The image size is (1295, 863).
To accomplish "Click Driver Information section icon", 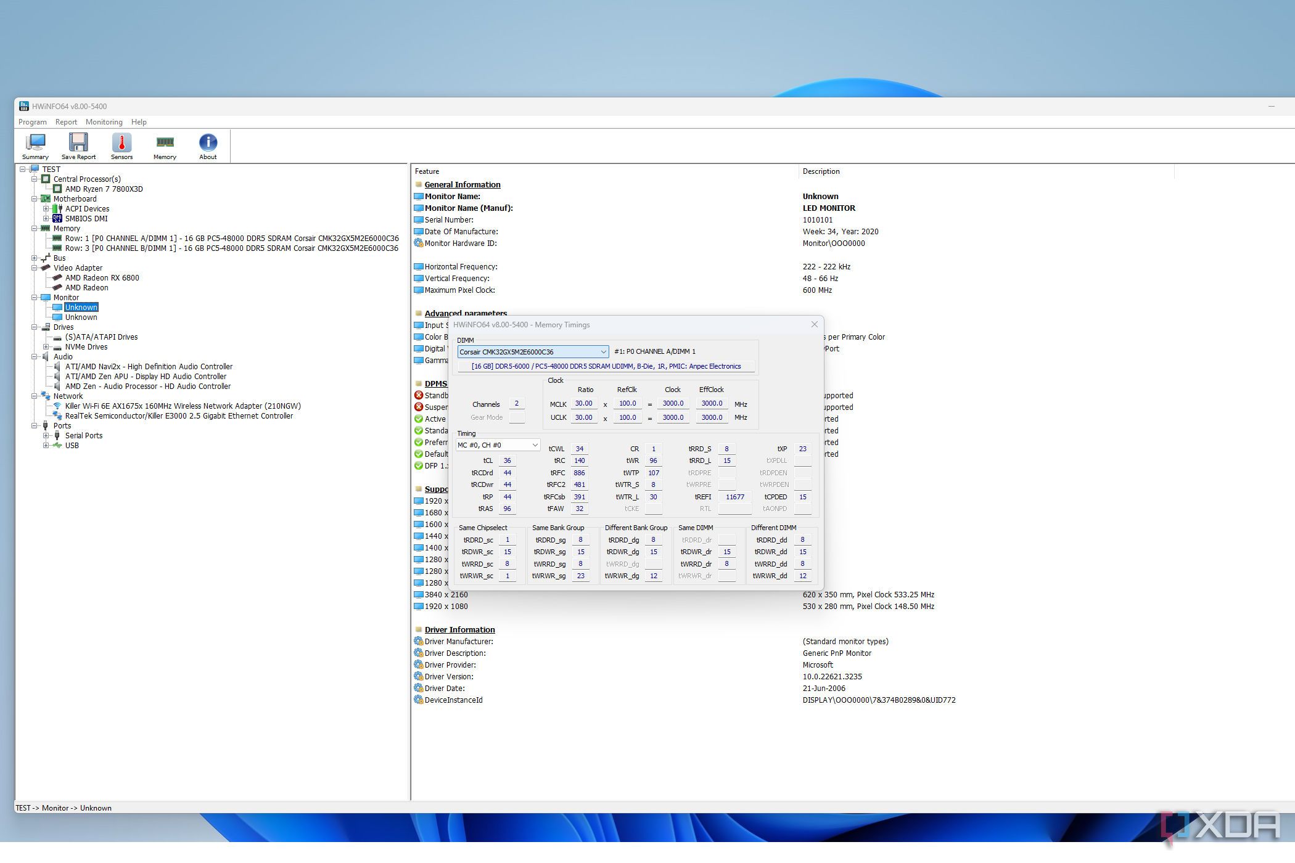I will [420, 629].
